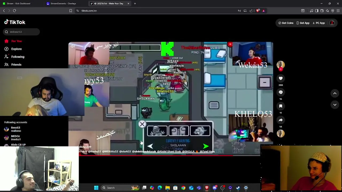Viewport: 342px width, 192px height.
Task: Toggle the browser sidebar panel
Action: 317,11
